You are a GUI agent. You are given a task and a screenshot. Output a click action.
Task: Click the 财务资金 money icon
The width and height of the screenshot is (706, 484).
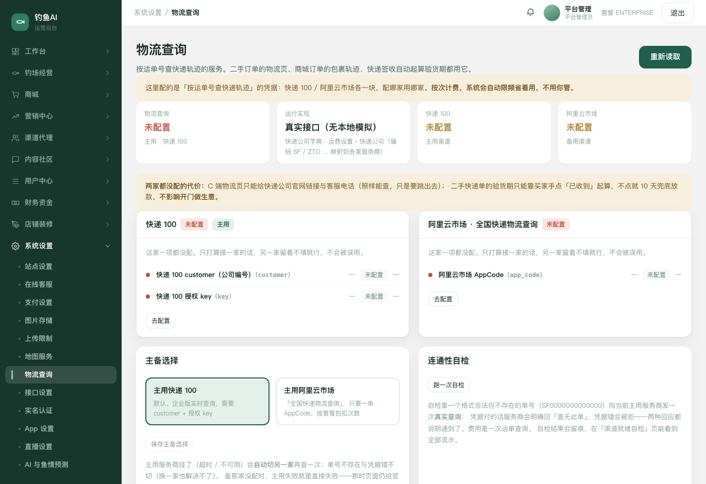pyautogui.click(x=15, y=203)
